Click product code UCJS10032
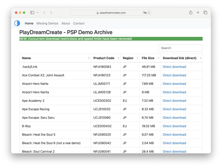The image size is (222, 168). [x=102, y=109]
